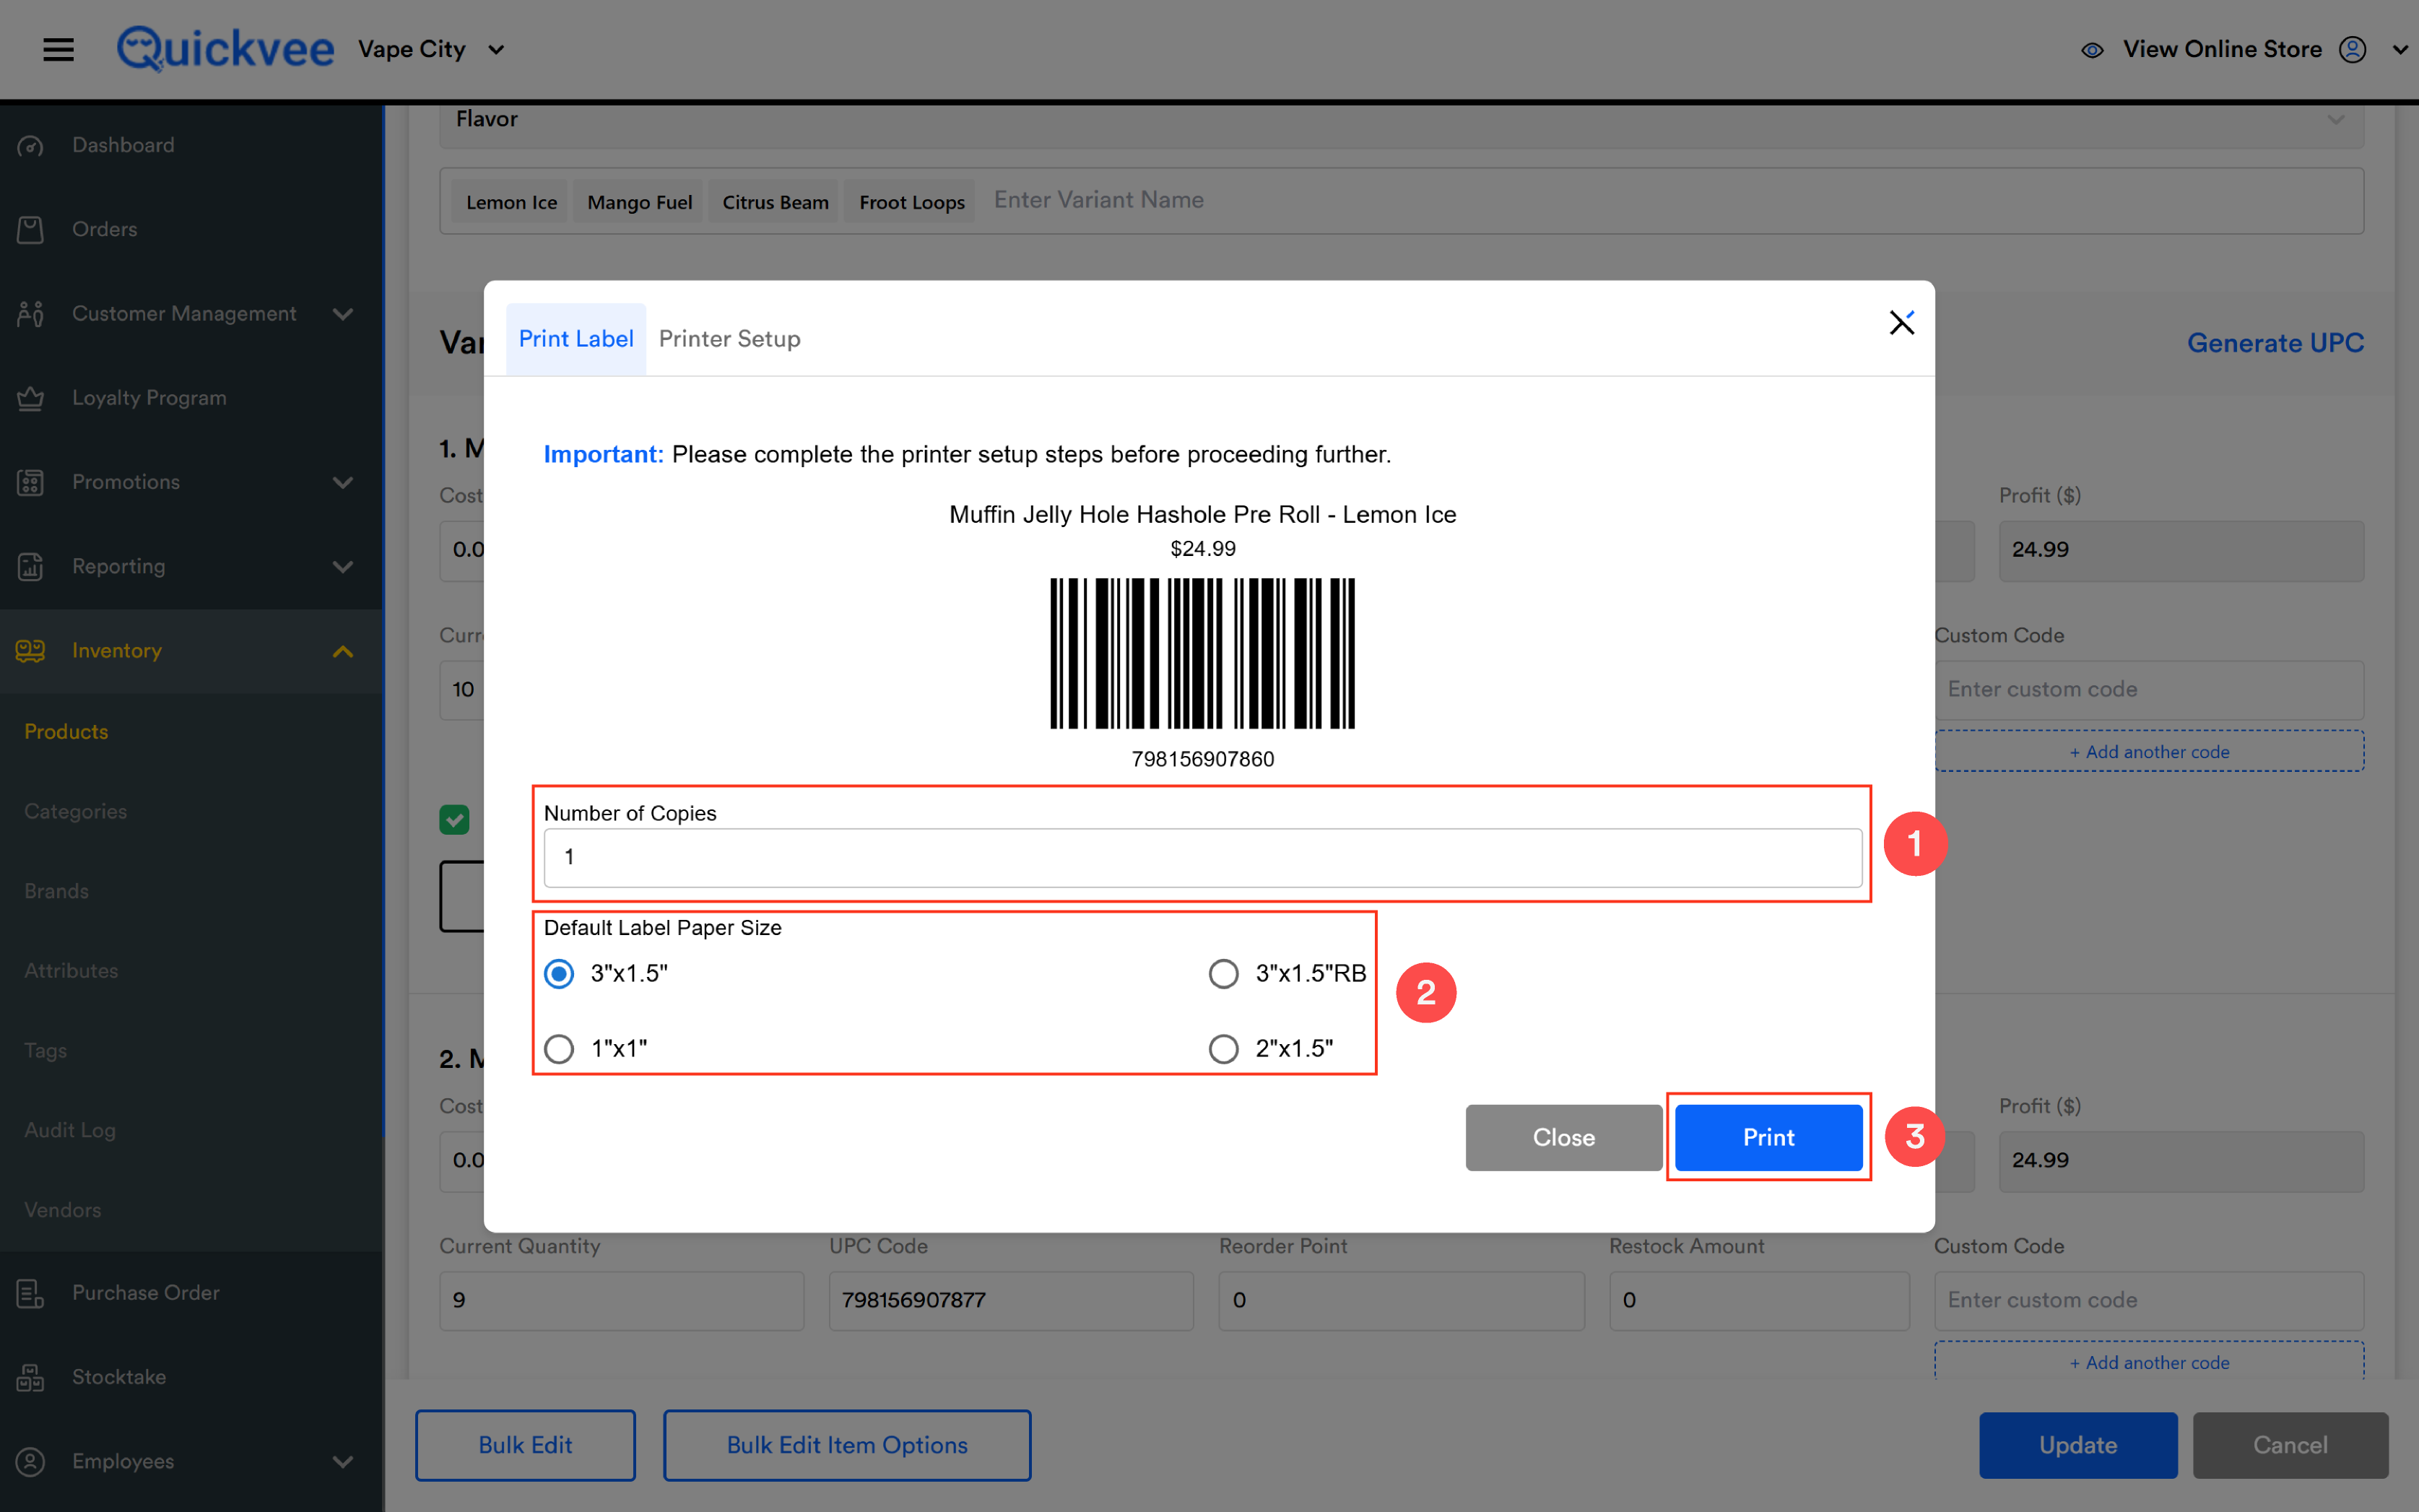
Task: Expand Employees submenu chevron
Action: coord(343,1461)
